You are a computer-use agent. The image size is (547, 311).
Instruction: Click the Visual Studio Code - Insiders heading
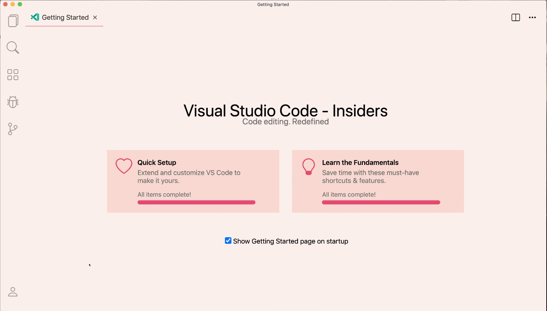click(286, 110)
